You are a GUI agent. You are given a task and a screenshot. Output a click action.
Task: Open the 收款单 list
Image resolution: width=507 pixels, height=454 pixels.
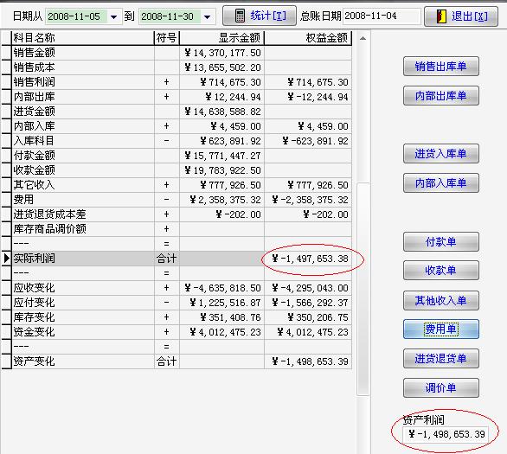(440, 271)
